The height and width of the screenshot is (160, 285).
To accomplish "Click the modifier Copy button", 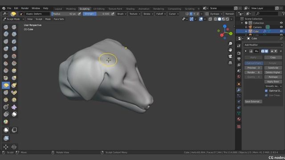I will 273,57.
